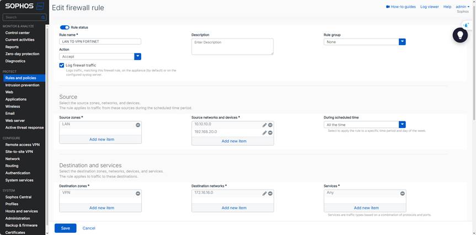Open the Log viewer link
The image size is (476, 235).
[x=430, y=7]
